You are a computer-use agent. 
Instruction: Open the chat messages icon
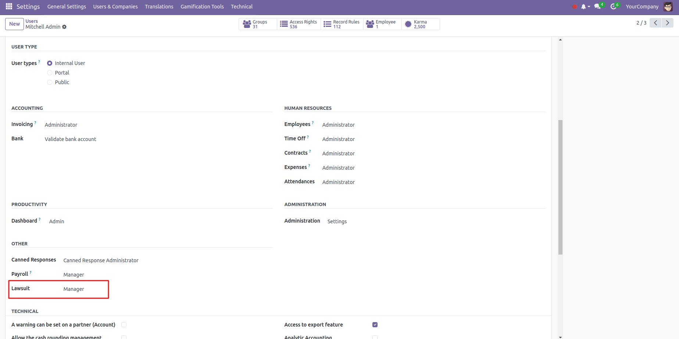[x=598, y=7]
